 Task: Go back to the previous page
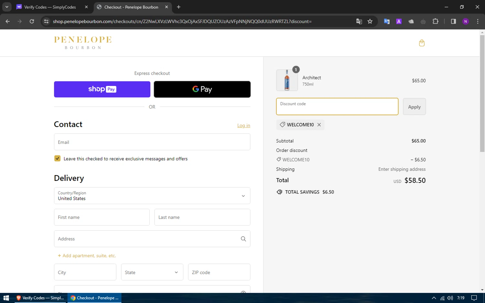[8, 21]
